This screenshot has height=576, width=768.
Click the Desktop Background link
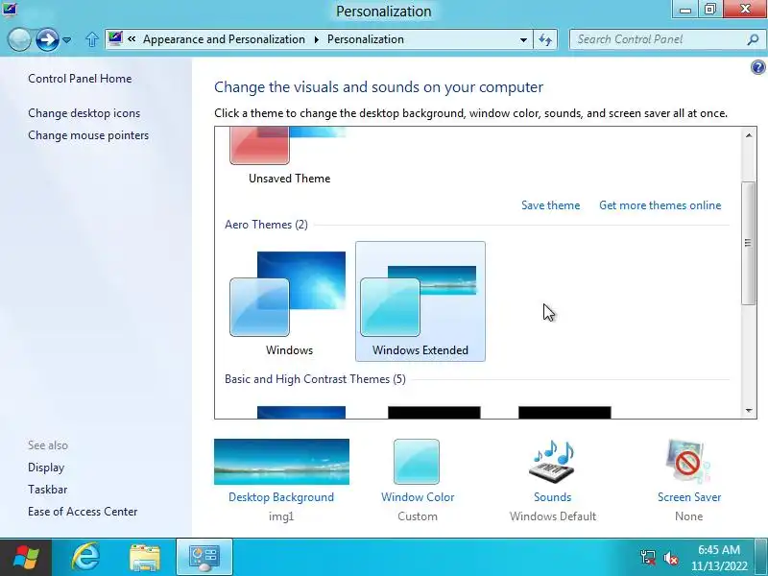coord(281,497)
